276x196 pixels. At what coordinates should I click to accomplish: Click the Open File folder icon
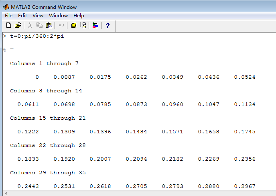pyautogui.click(x=18, y=25)
